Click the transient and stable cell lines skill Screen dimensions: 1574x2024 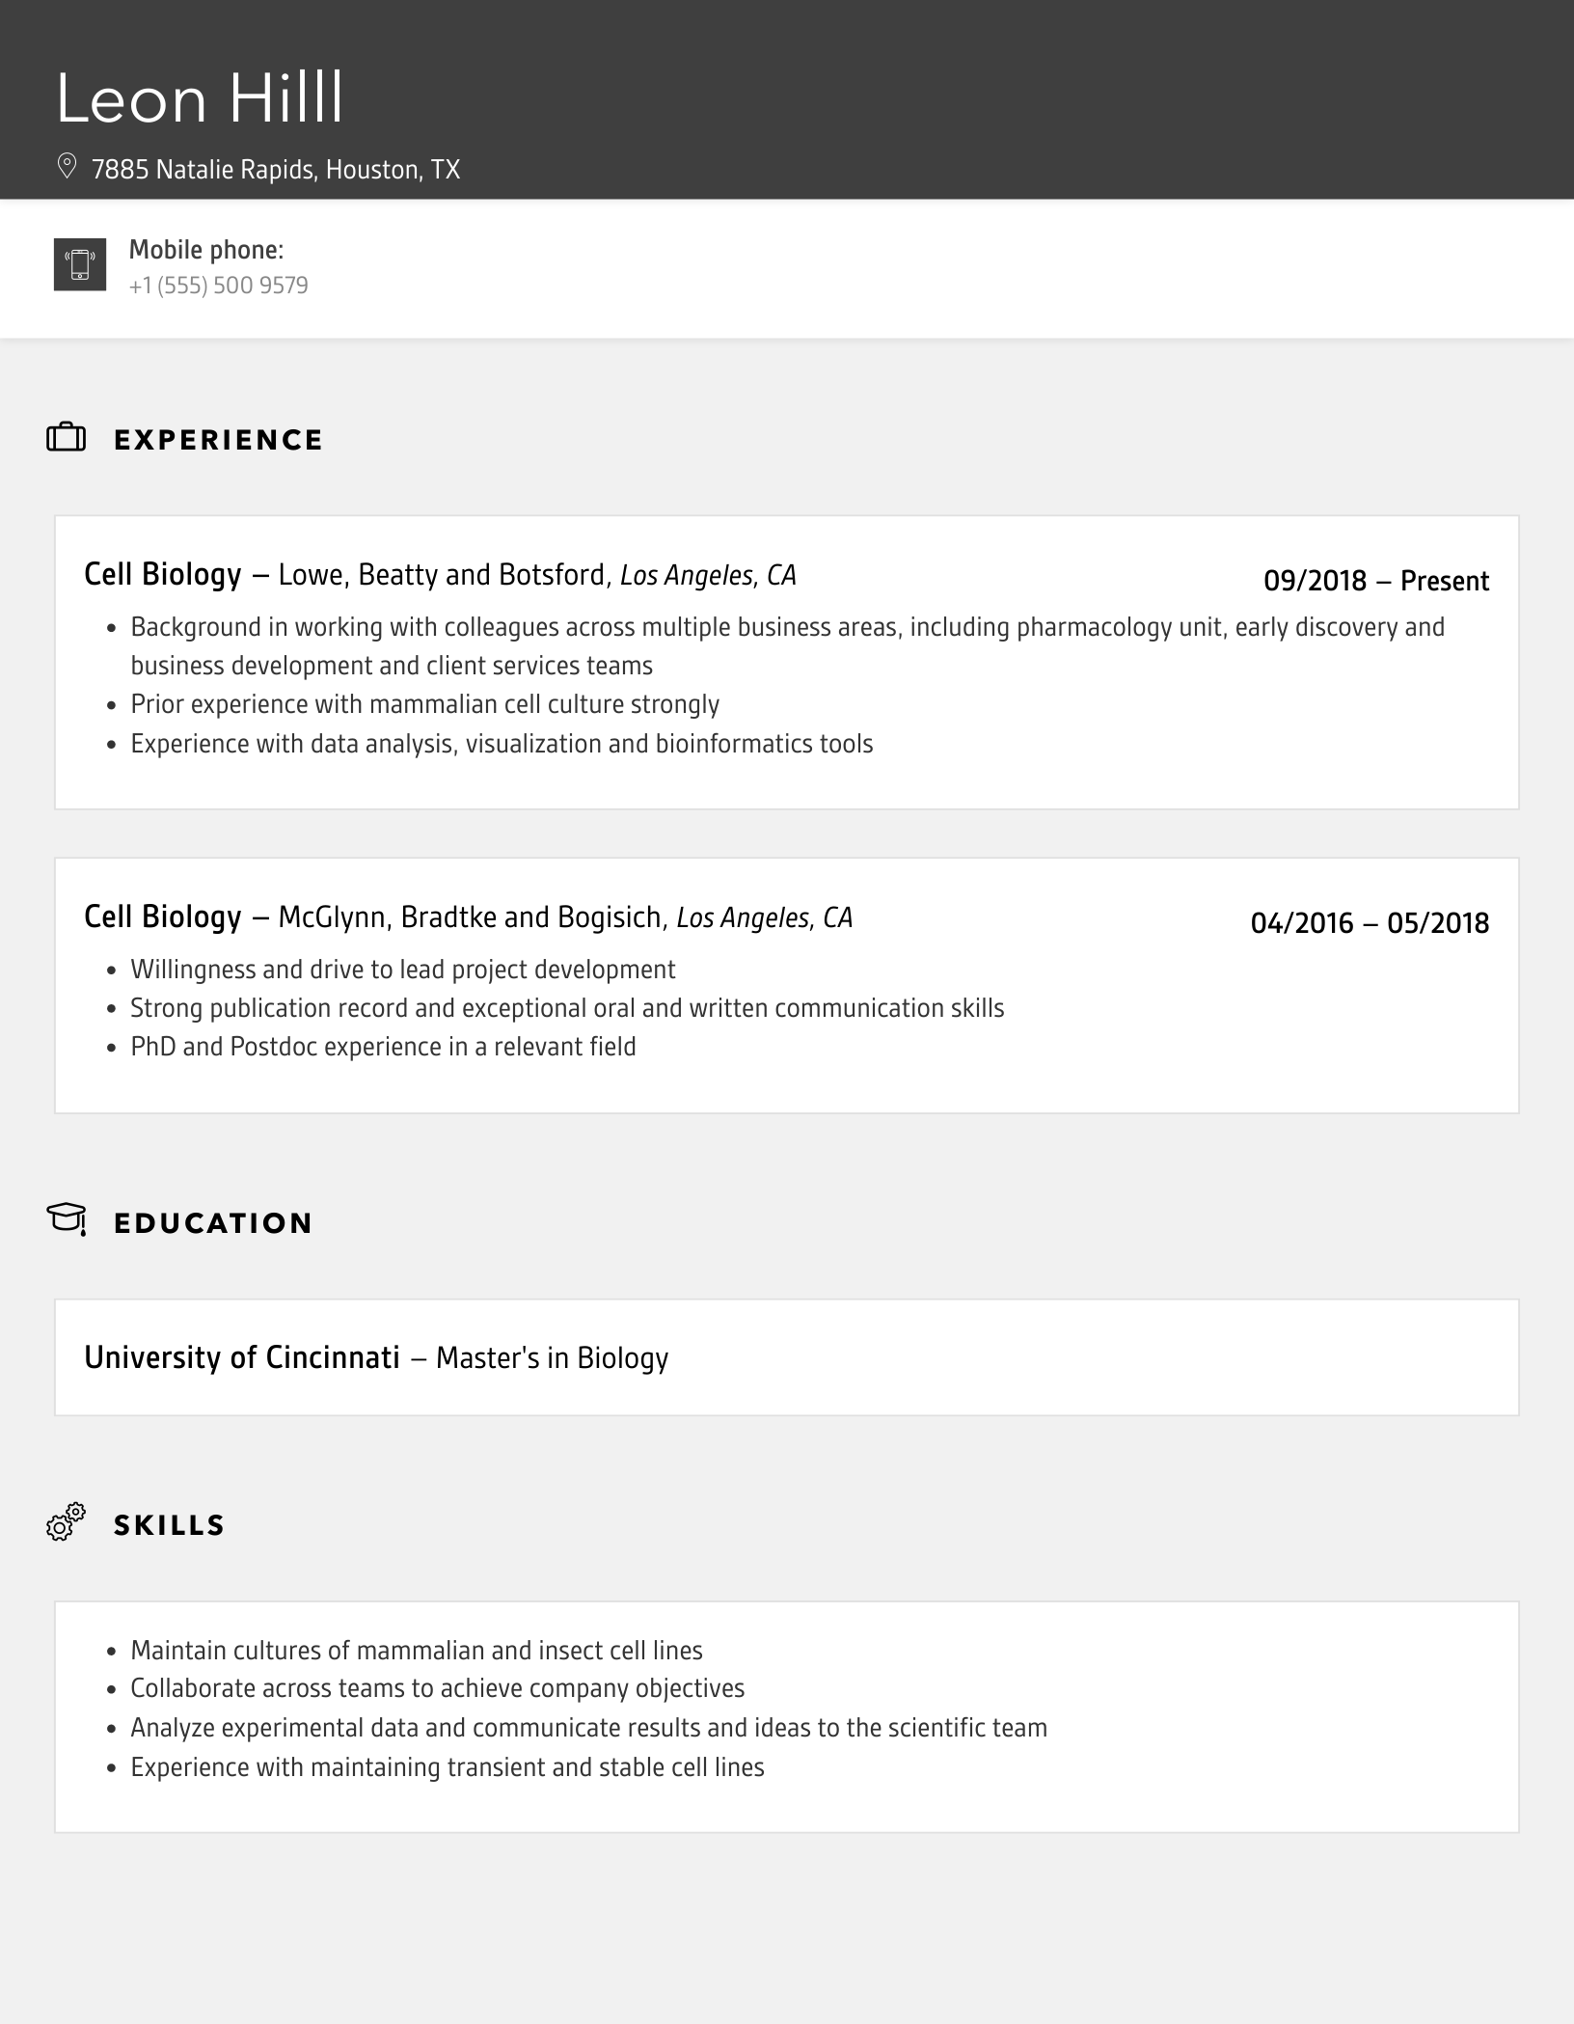click(448, 1767)
